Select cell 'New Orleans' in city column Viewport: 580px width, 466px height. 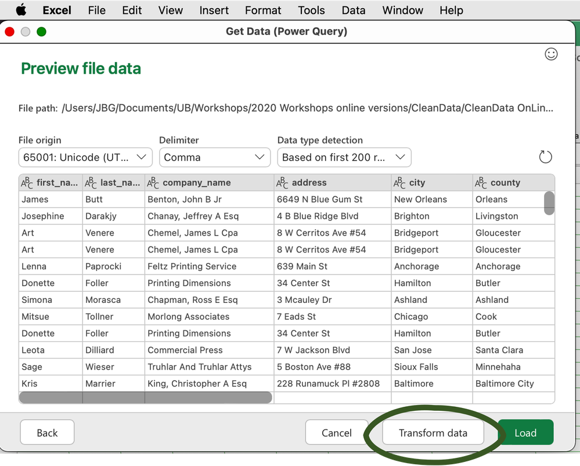432,200
